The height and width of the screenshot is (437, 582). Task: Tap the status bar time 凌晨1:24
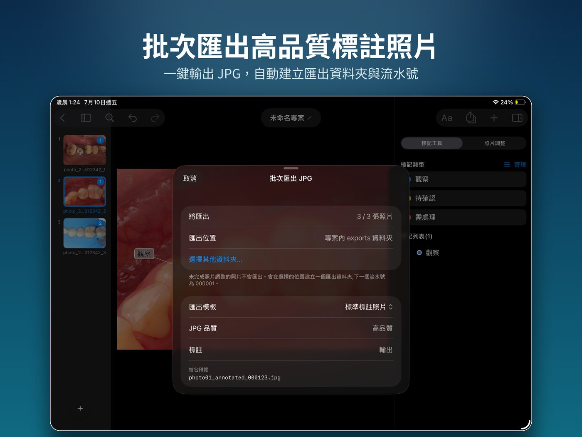[x=68, y=102]
